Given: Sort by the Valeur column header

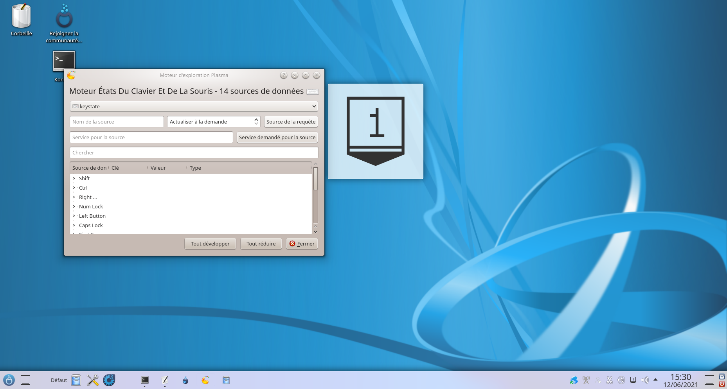Looking at the screenshot, I should tap(167, 168).
